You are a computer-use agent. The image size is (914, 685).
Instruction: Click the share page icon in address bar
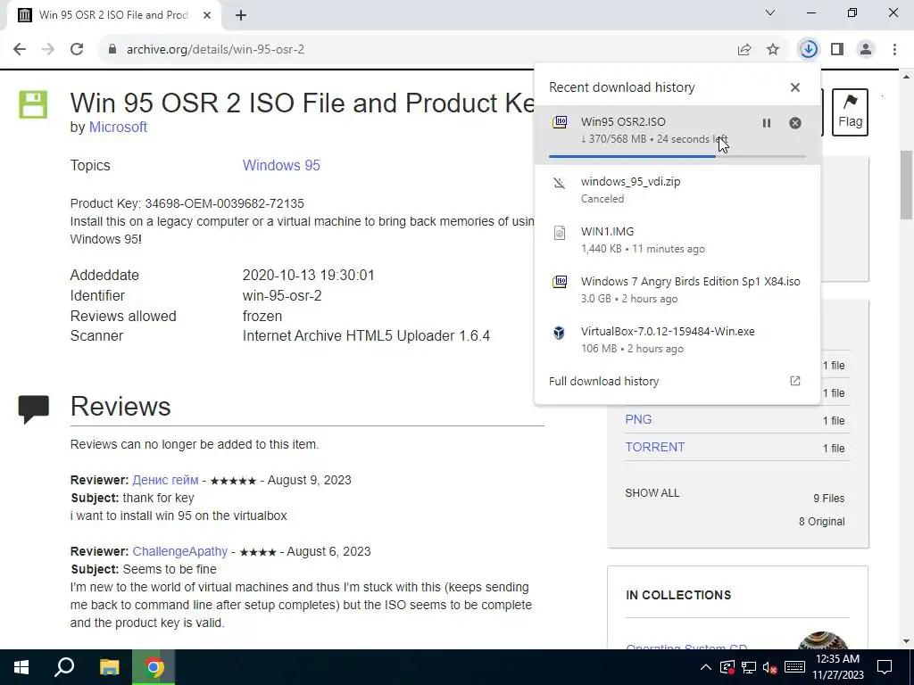744,50
